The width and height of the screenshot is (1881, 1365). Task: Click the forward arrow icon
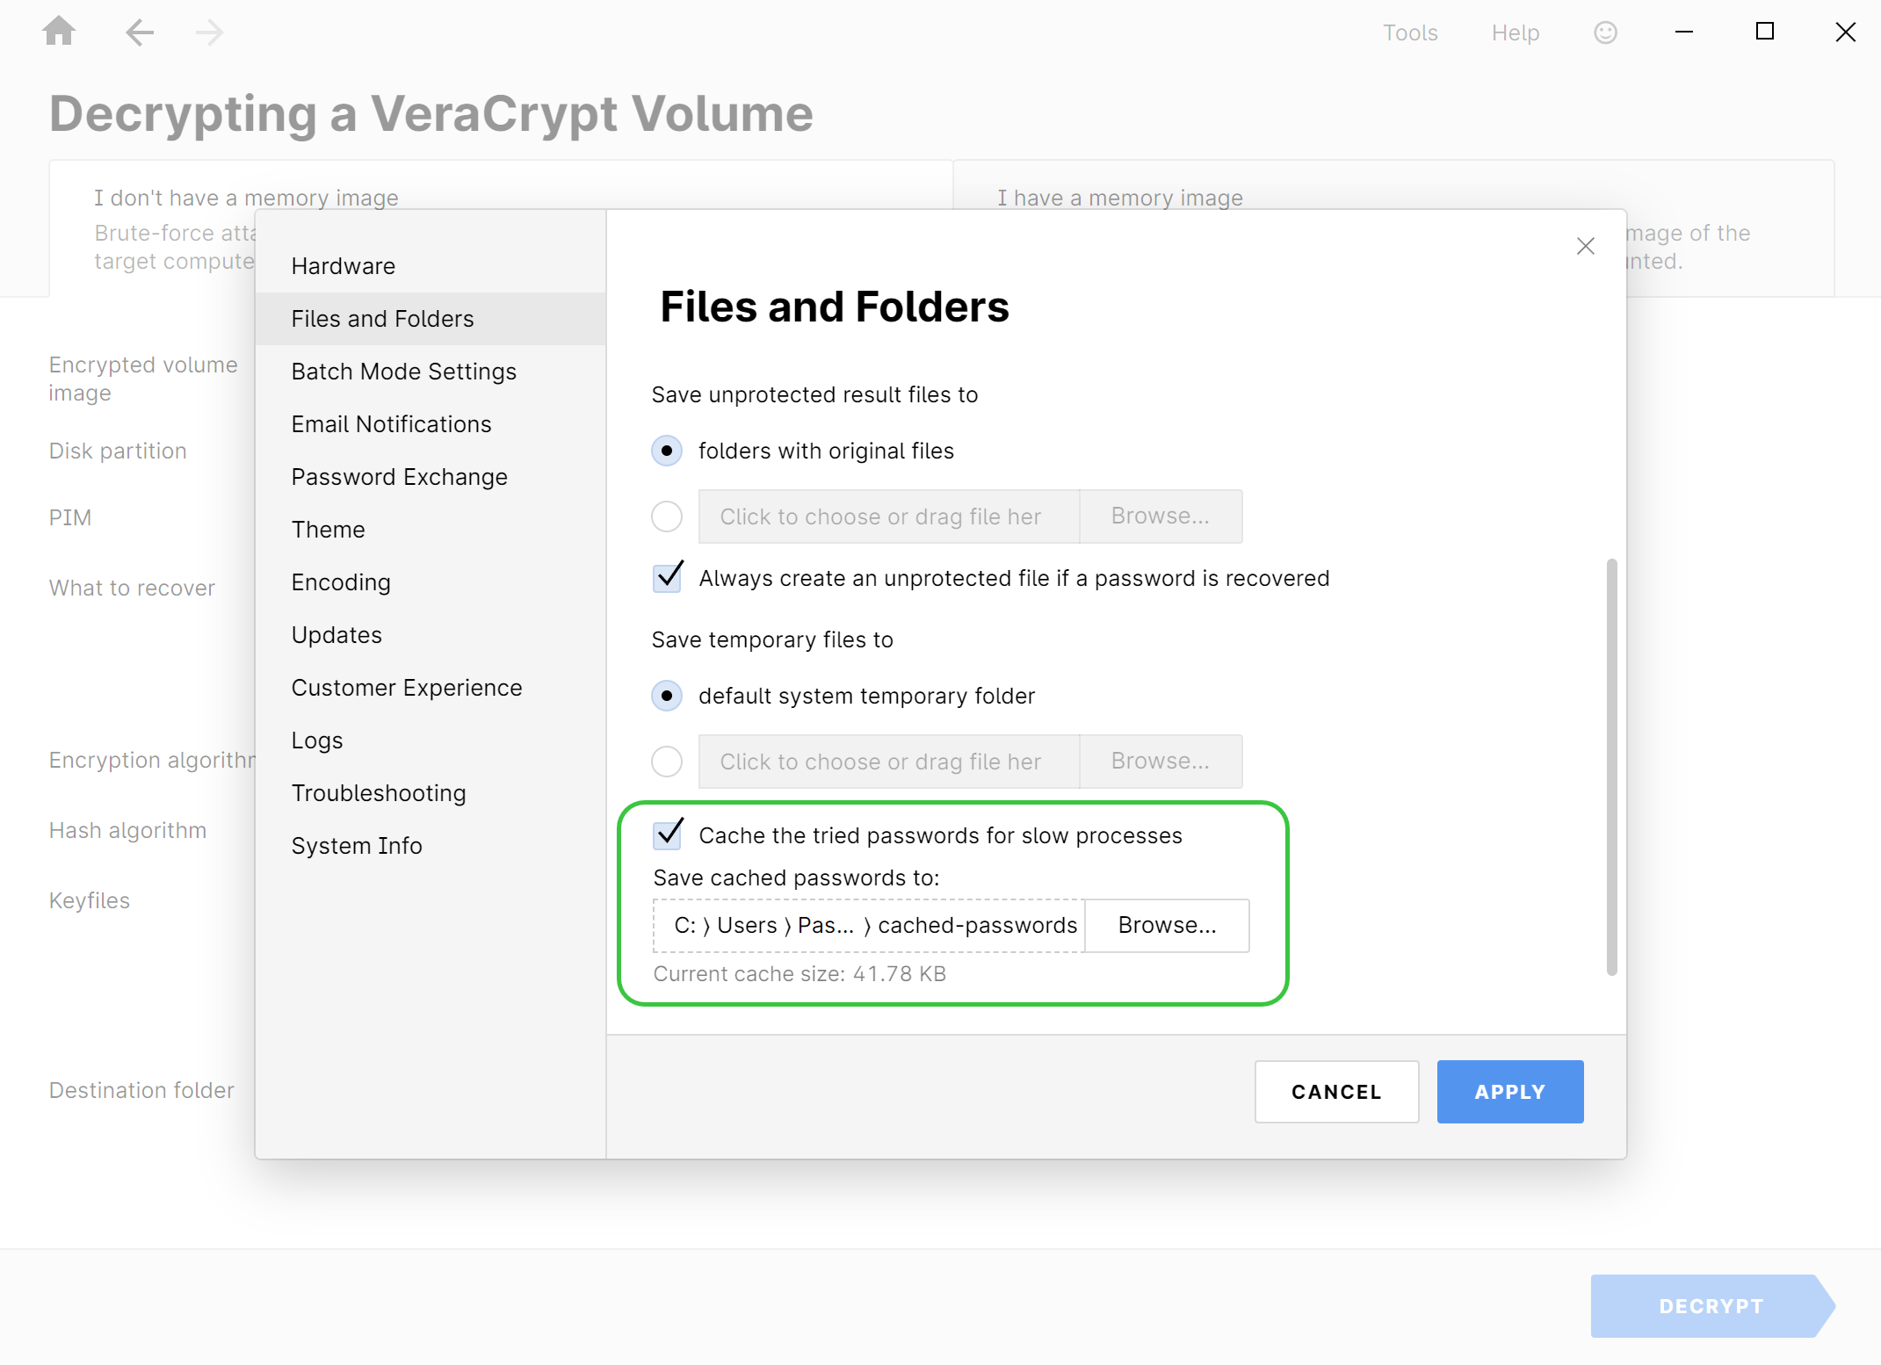coord(210,32)
